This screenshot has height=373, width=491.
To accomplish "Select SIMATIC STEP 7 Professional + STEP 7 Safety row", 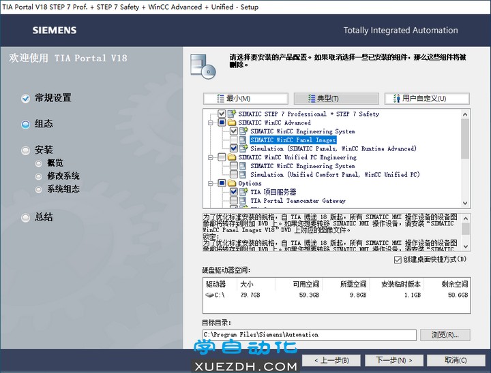I will pyautogui.click(x=308, y=114).
